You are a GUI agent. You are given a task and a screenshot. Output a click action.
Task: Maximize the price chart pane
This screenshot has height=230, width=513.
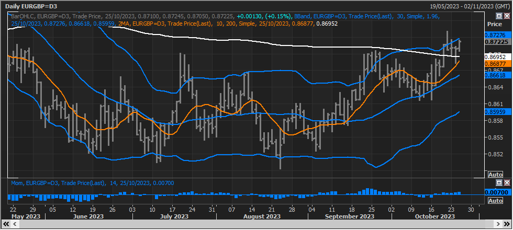click(499, 16)
